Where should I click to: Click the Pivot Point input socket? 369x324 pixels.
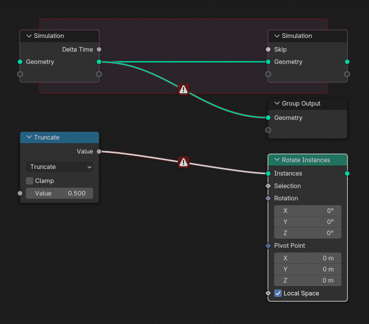click(268, 246)
